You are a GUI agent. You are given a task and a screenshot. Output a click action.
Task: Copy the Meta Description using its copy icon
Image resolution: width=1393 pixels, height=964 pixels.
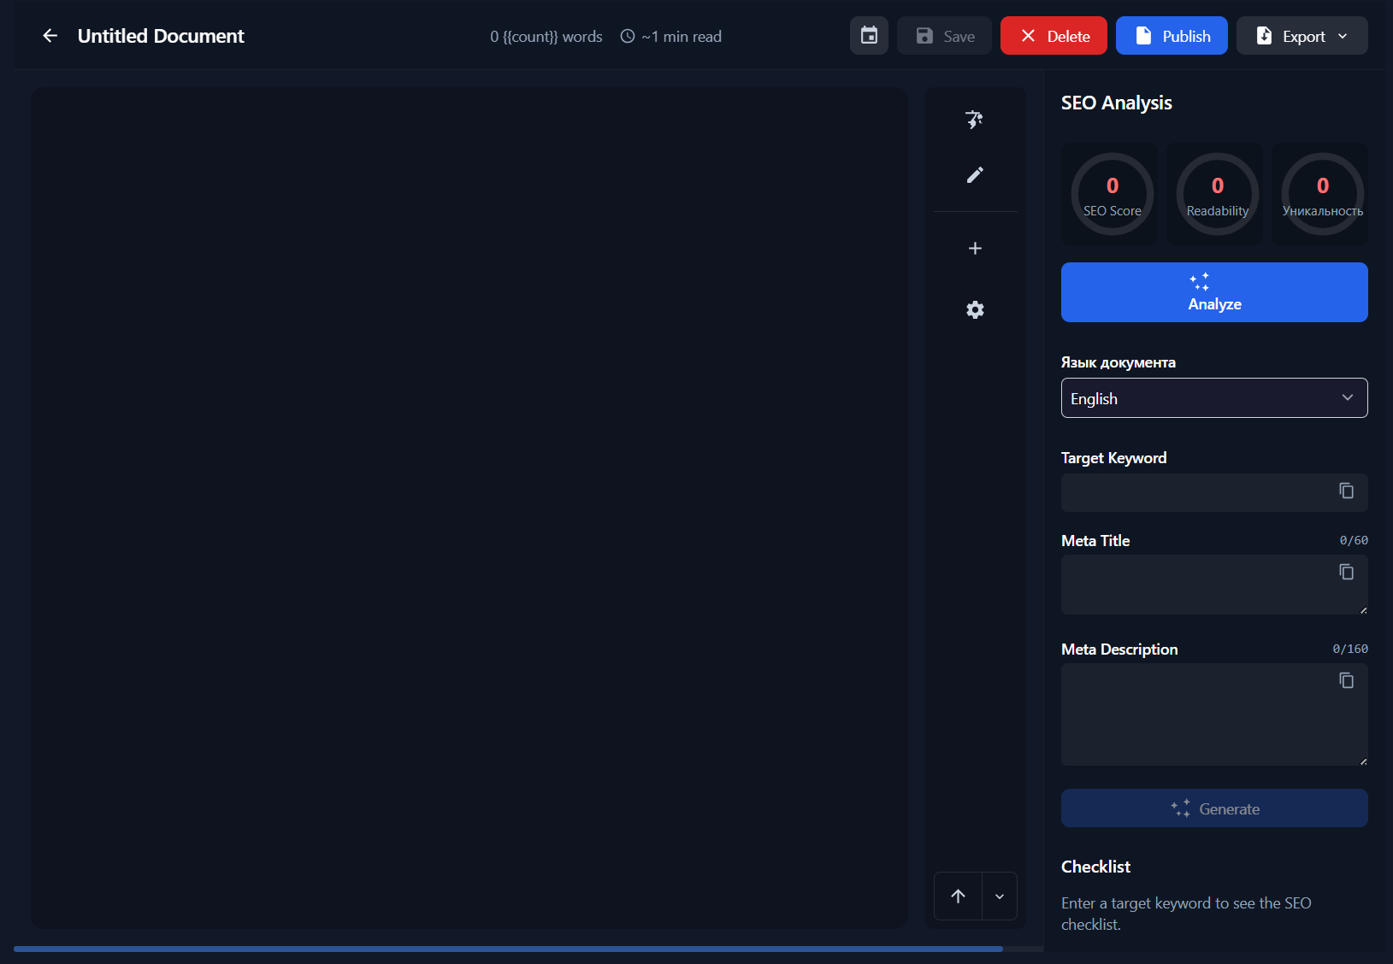pos(1346,680)
